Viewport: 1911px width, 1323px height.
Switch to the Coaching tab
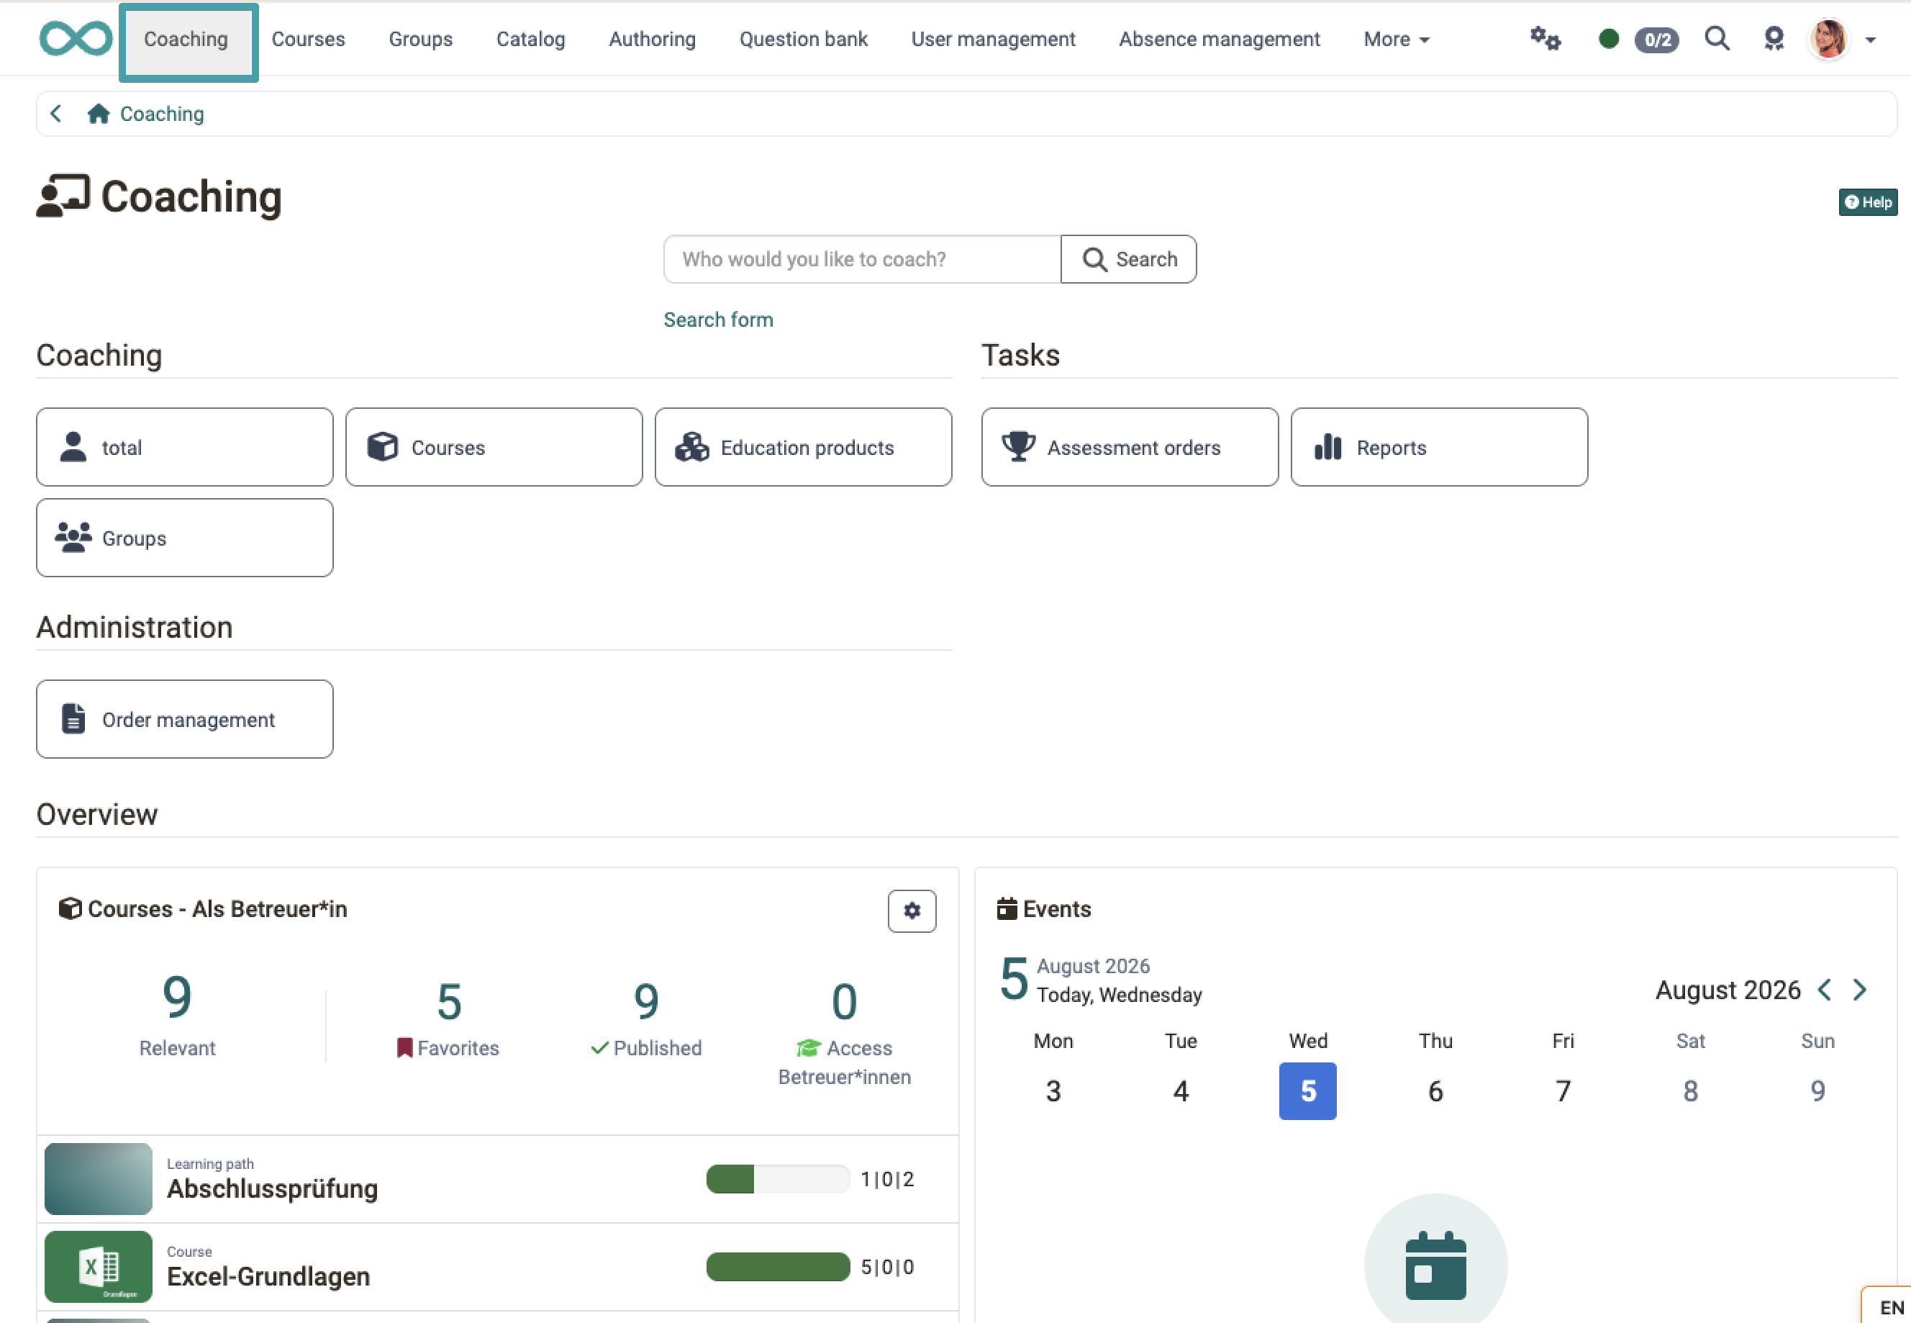click(x=186, y=40)
